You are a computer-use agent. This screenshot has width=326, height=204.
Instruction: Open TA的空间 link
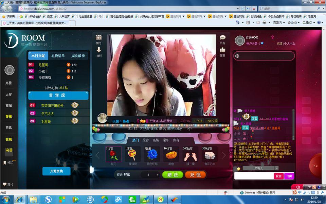click(212, 121)
